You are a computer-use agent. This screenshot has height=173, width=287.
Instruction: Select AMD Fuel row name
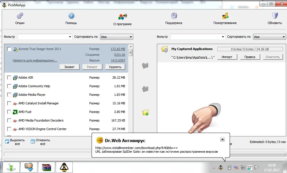25,112
